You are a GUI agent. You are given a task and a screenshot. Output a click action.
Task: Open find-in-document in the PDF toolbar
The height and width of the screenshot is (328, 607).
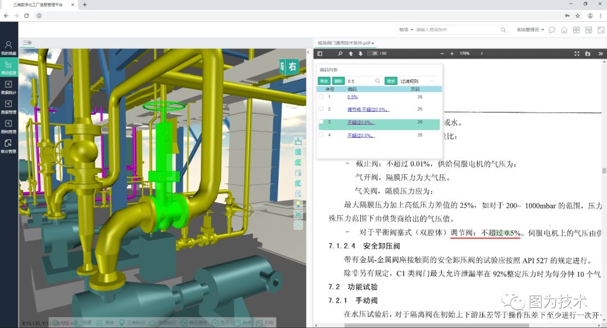tap(340, 54)
